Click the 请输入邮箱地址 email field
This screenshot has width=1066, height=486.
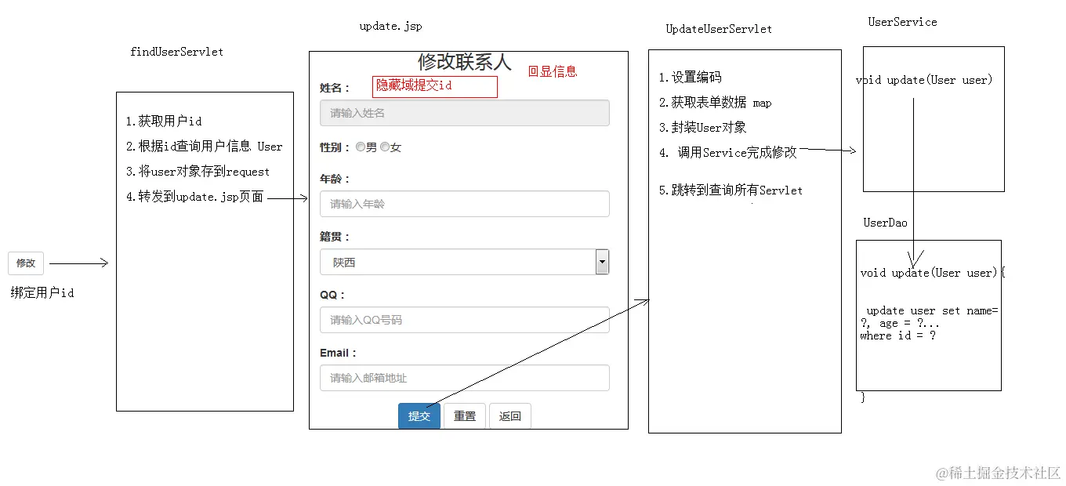click(x=465, y=378)
